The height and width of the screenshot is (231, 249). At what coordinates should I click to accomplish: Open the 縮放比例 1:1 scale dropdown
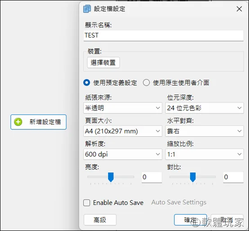(205, 154)
